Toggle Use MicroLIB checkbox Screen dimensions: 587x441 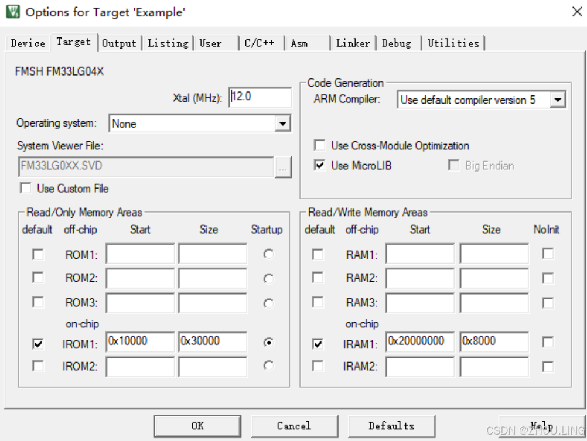[x=319, y=165]
